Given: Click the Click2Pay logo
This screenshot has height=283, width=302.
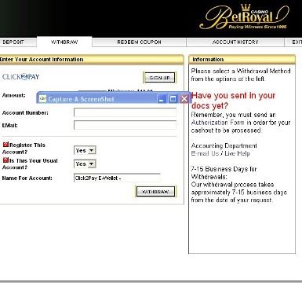Looking at the screenshot, I should (x=21, y=77).
